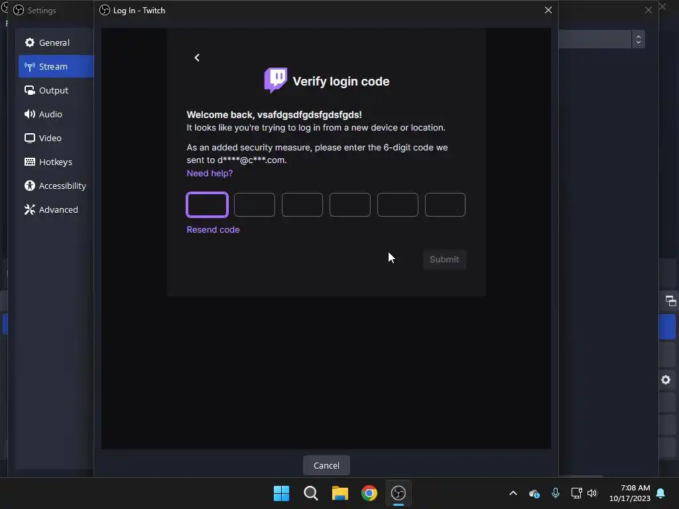The image size is (679, 509).
Task: Focus the second code digit box
Action: (x=255, y=205)
